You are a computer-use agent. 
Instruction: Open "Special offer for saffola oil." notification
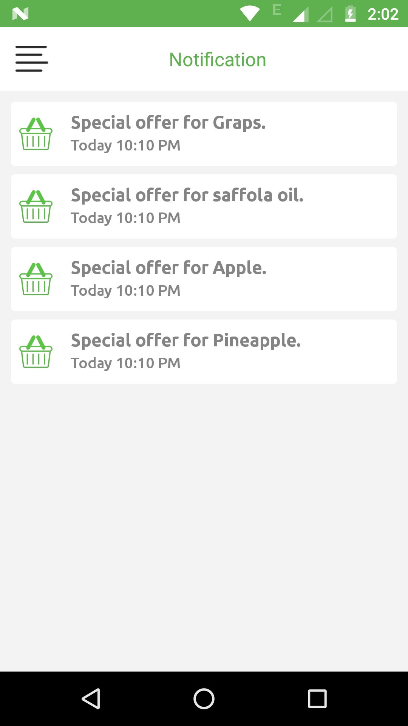point(187,195)
